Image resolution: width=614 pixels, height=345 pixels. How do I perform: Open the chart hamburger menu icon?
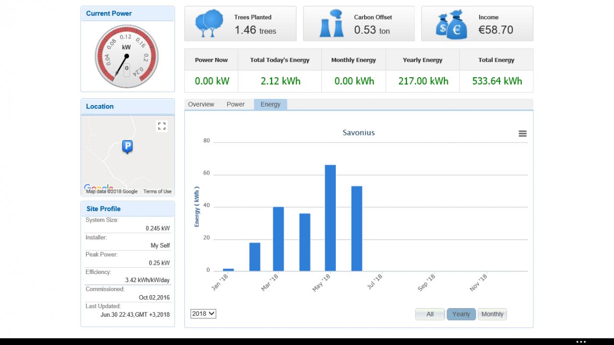pyautogui.click(x=522, y=134)
